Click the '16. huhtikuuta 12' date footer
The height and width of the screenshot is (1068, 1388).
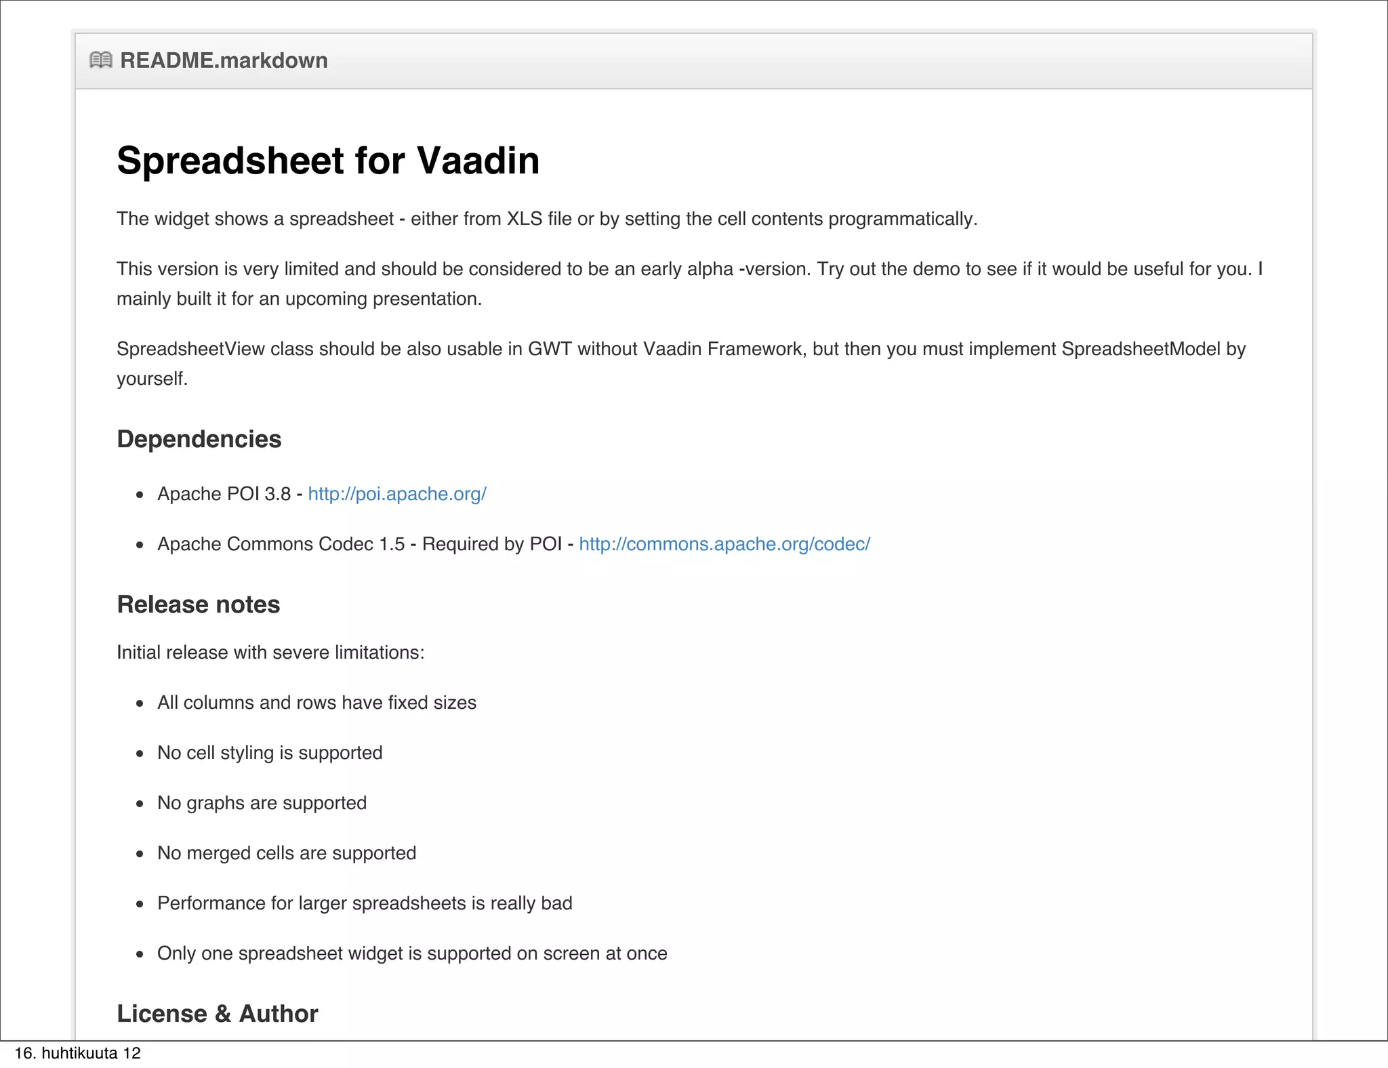click(x=77, y=1053)
